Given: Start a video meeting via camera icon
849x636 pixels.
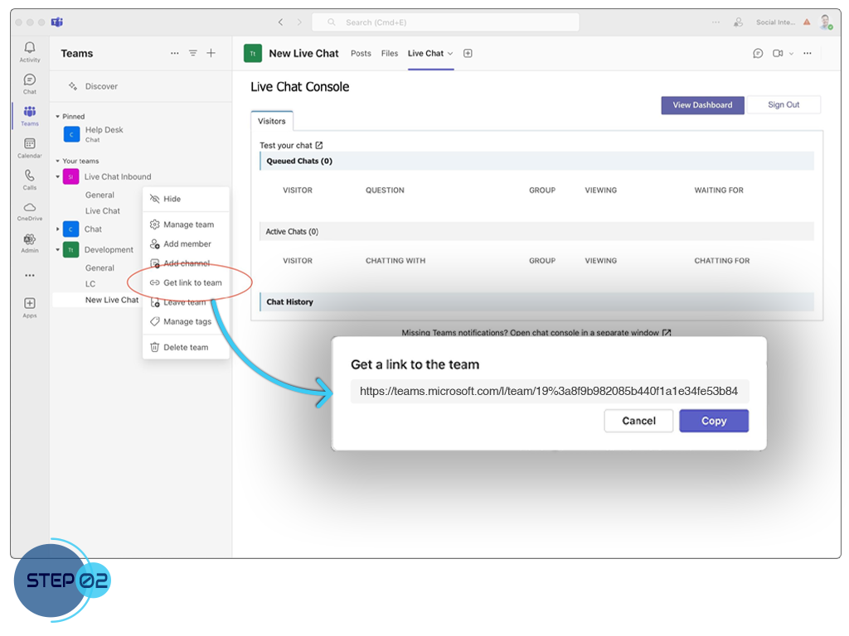Looking at the screenshot, I should tap(778, 53).
